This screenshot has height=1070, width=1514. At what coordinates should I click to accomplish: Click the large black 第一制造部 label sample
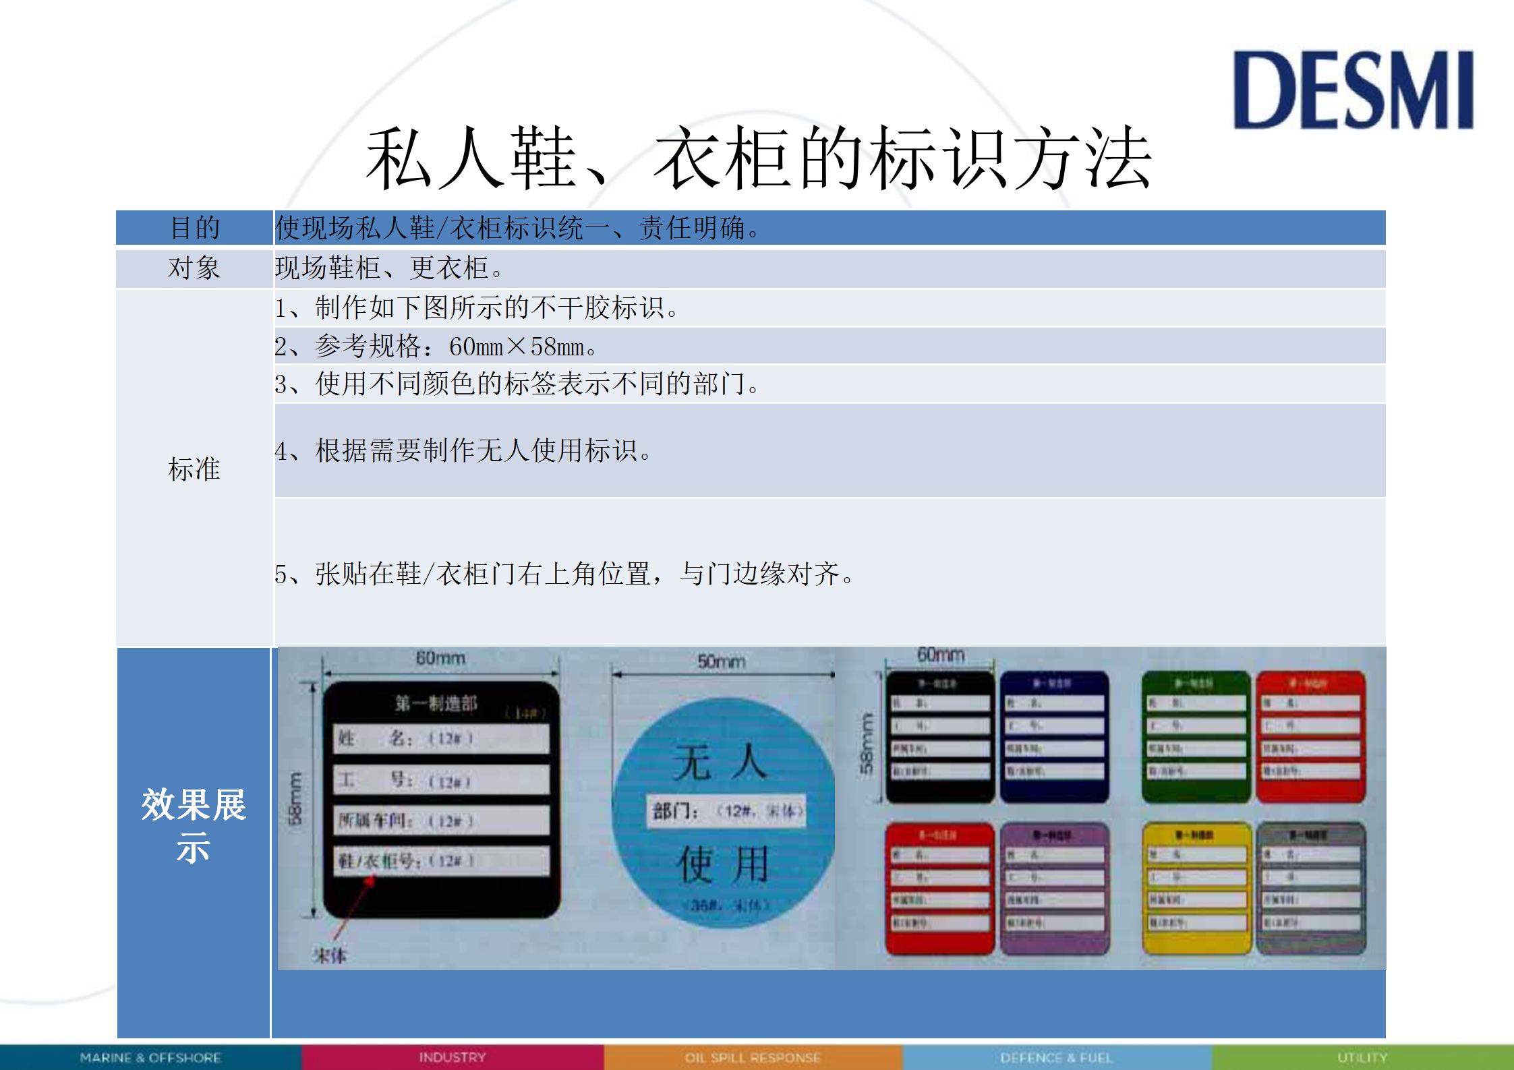click(441, 800)
